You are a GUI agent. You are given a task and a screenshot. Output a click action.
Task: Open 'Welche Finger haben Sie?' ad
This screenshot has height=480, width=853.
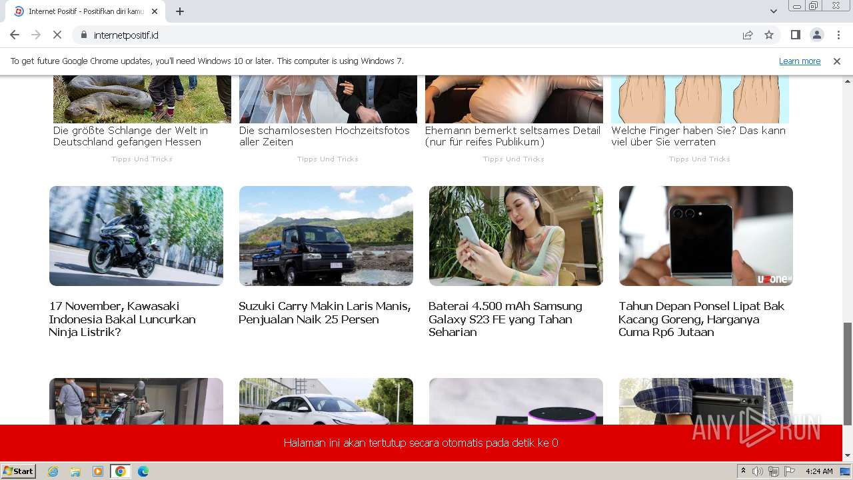[698, 136]
